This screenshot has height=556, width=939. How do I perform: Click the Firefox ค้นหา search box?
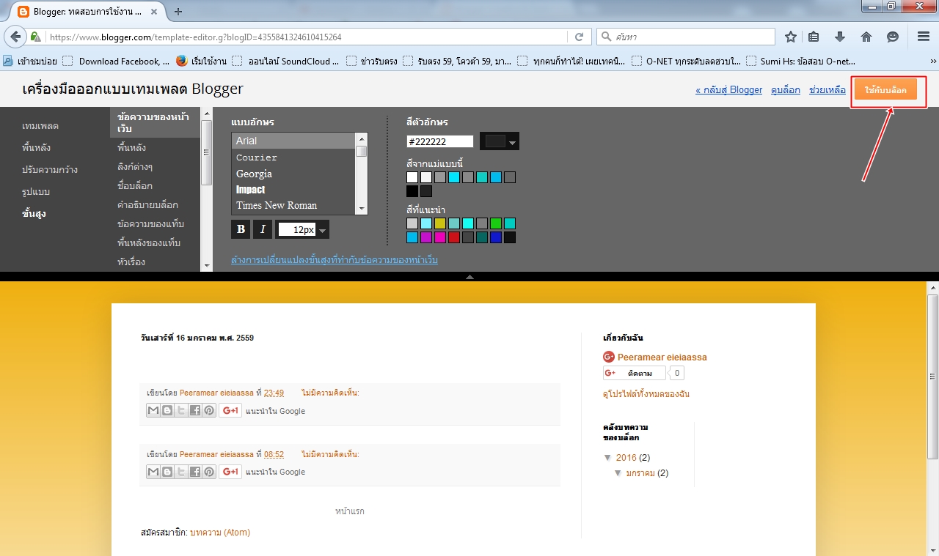686,37
